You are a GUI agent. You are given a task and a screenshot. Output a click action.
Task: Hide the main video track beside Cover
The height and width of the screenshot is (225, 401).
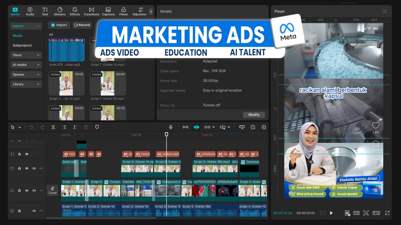pyautogui.click(x=27, y=190)
